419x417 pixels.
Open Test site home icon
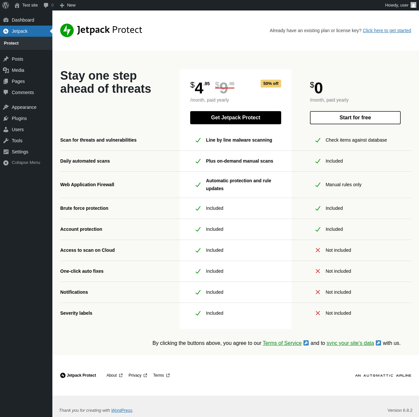pyautogui.click(x=17, y=5)
